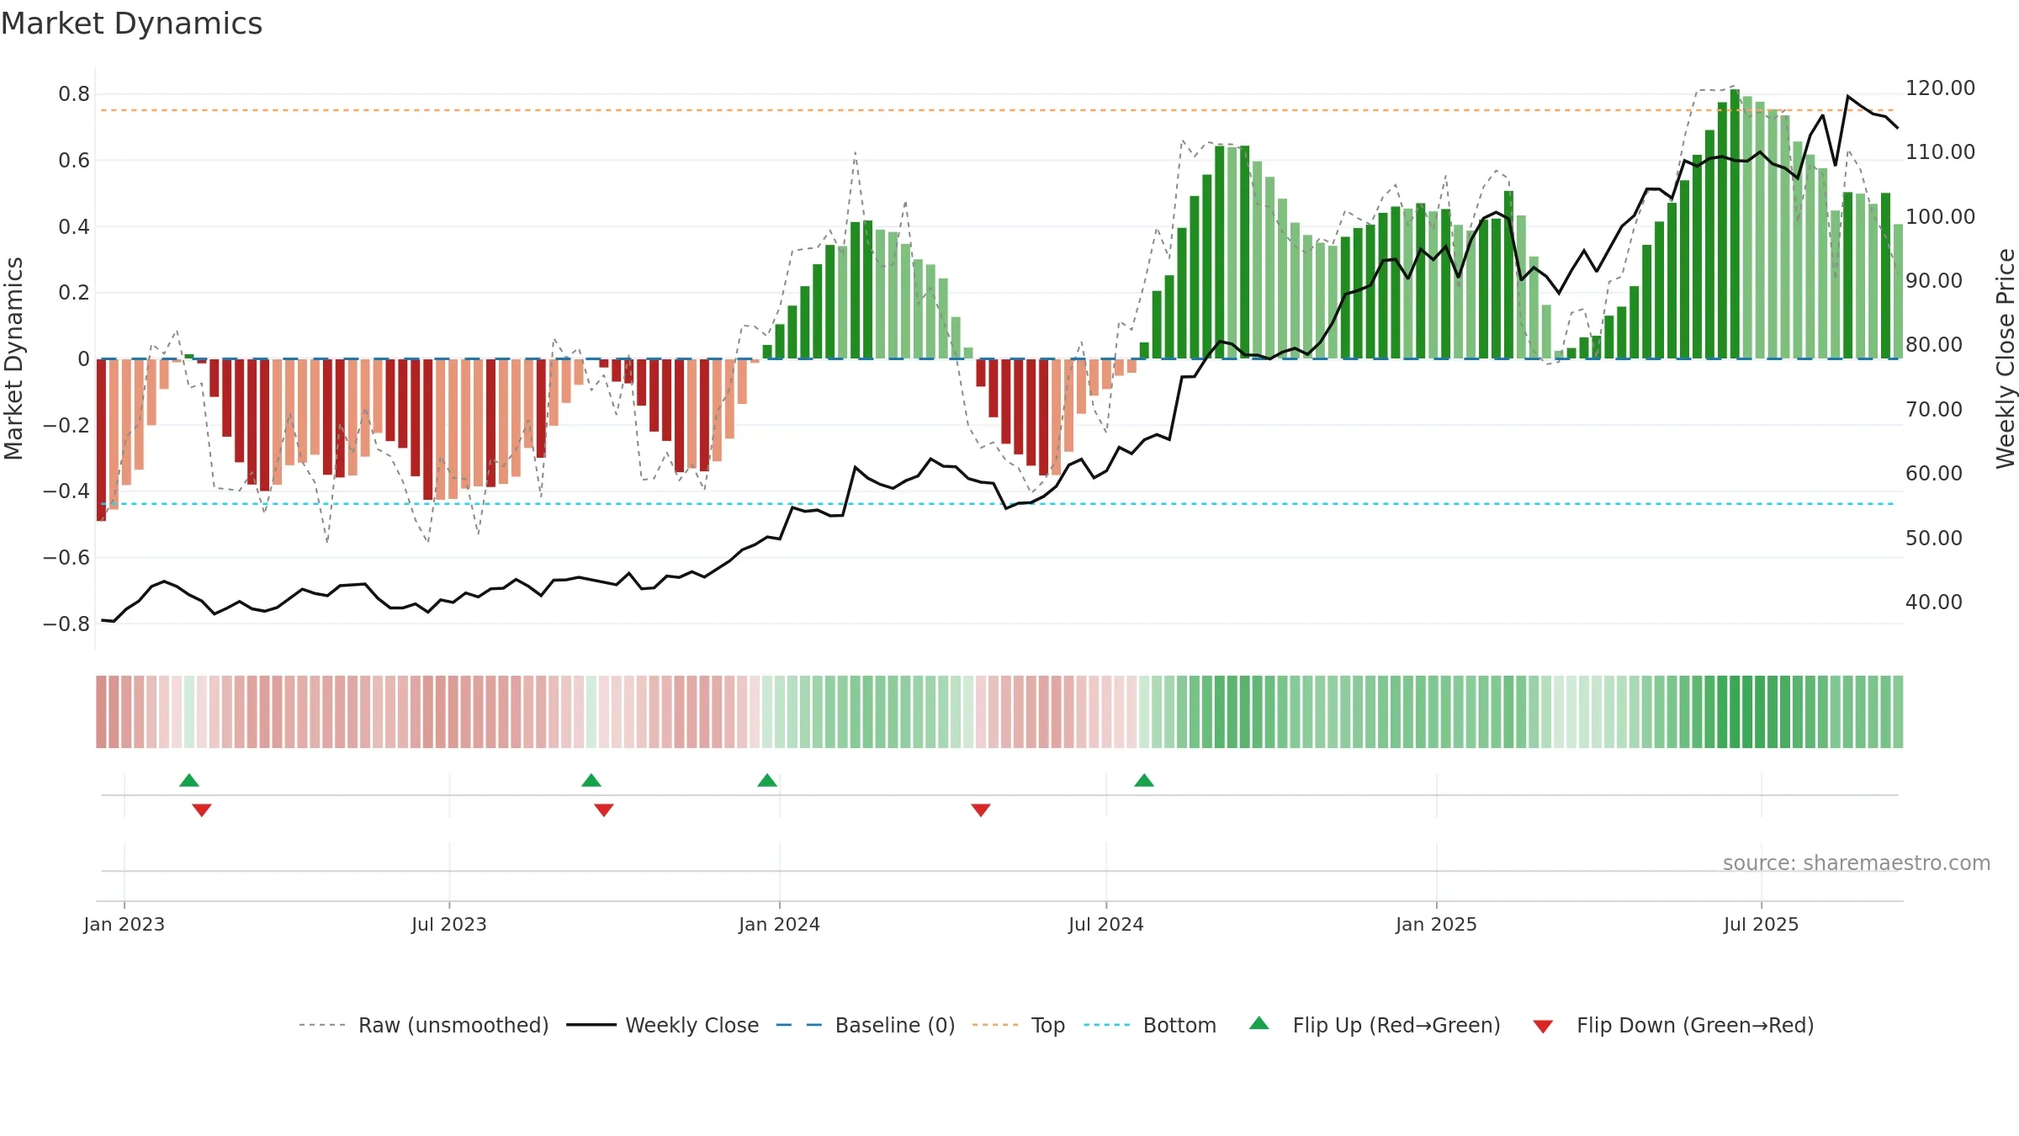Click the Market Dynamics chart title
The image size is (2019, 1136).
131,24
